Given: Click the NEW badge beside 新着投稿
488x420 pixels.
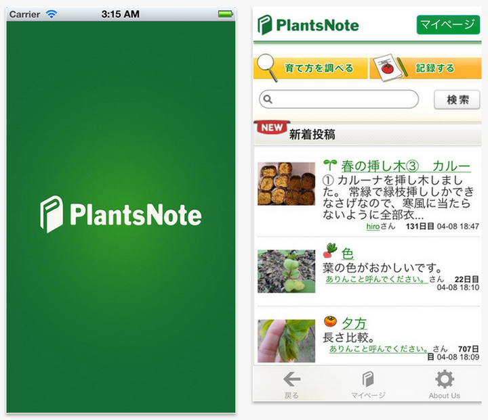Looking at the screenshot, I should tap(272, 127).
